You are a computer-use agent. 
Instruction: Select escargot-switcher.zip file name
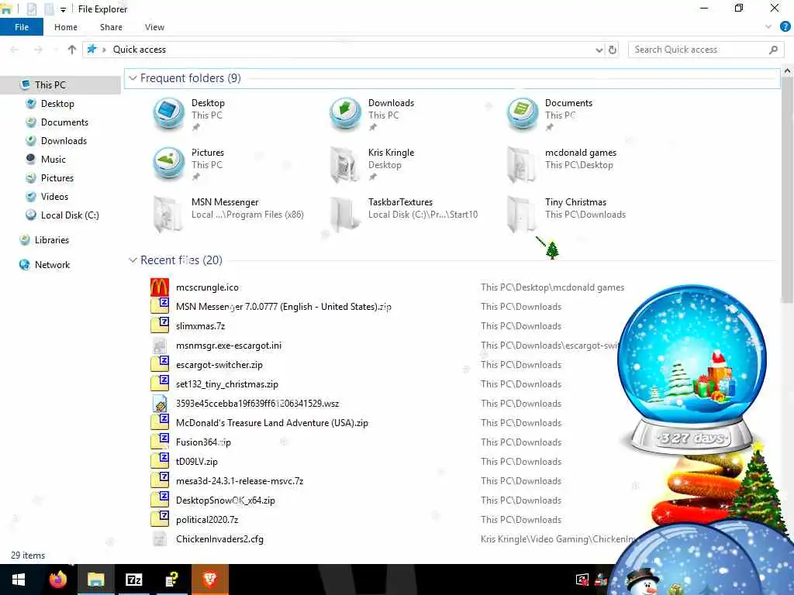(219, 365)
